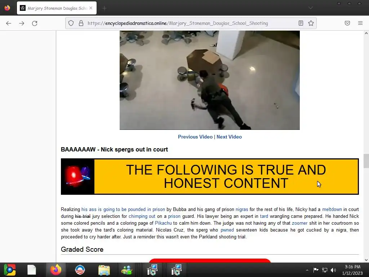Screen dimensions: 369x277
Task: Open volume control speaker icon
Action: click(x=333, y=270)
